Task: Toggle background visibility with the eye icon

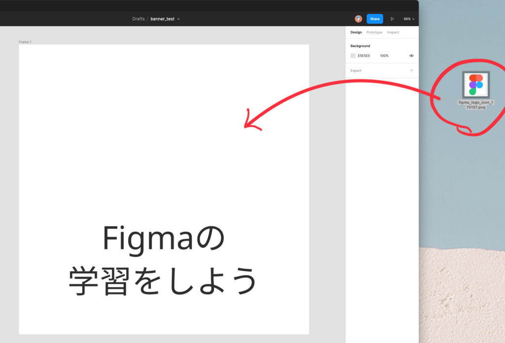Action: (411, 56)
